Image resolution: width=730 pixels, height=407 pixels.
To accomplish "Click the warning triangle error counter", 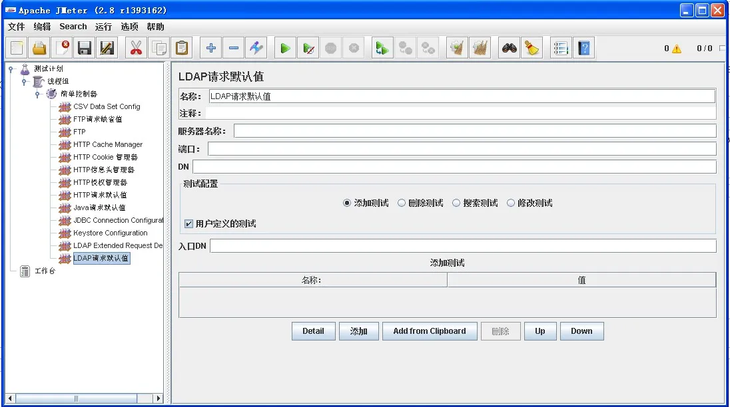I will pos(677,49).
